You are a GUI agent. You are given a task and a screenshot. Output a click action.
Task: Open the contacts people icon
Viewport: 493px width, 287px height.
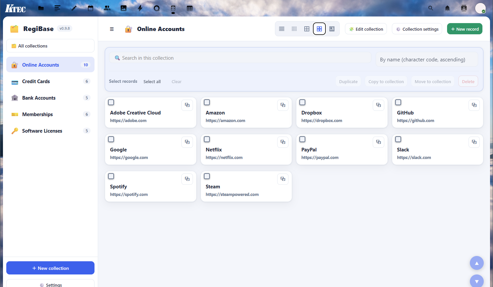point(107,8)
